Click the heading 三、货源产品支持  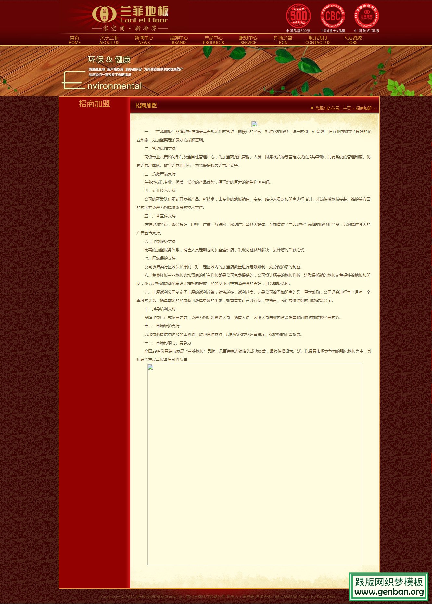click(x=160, y=174)
